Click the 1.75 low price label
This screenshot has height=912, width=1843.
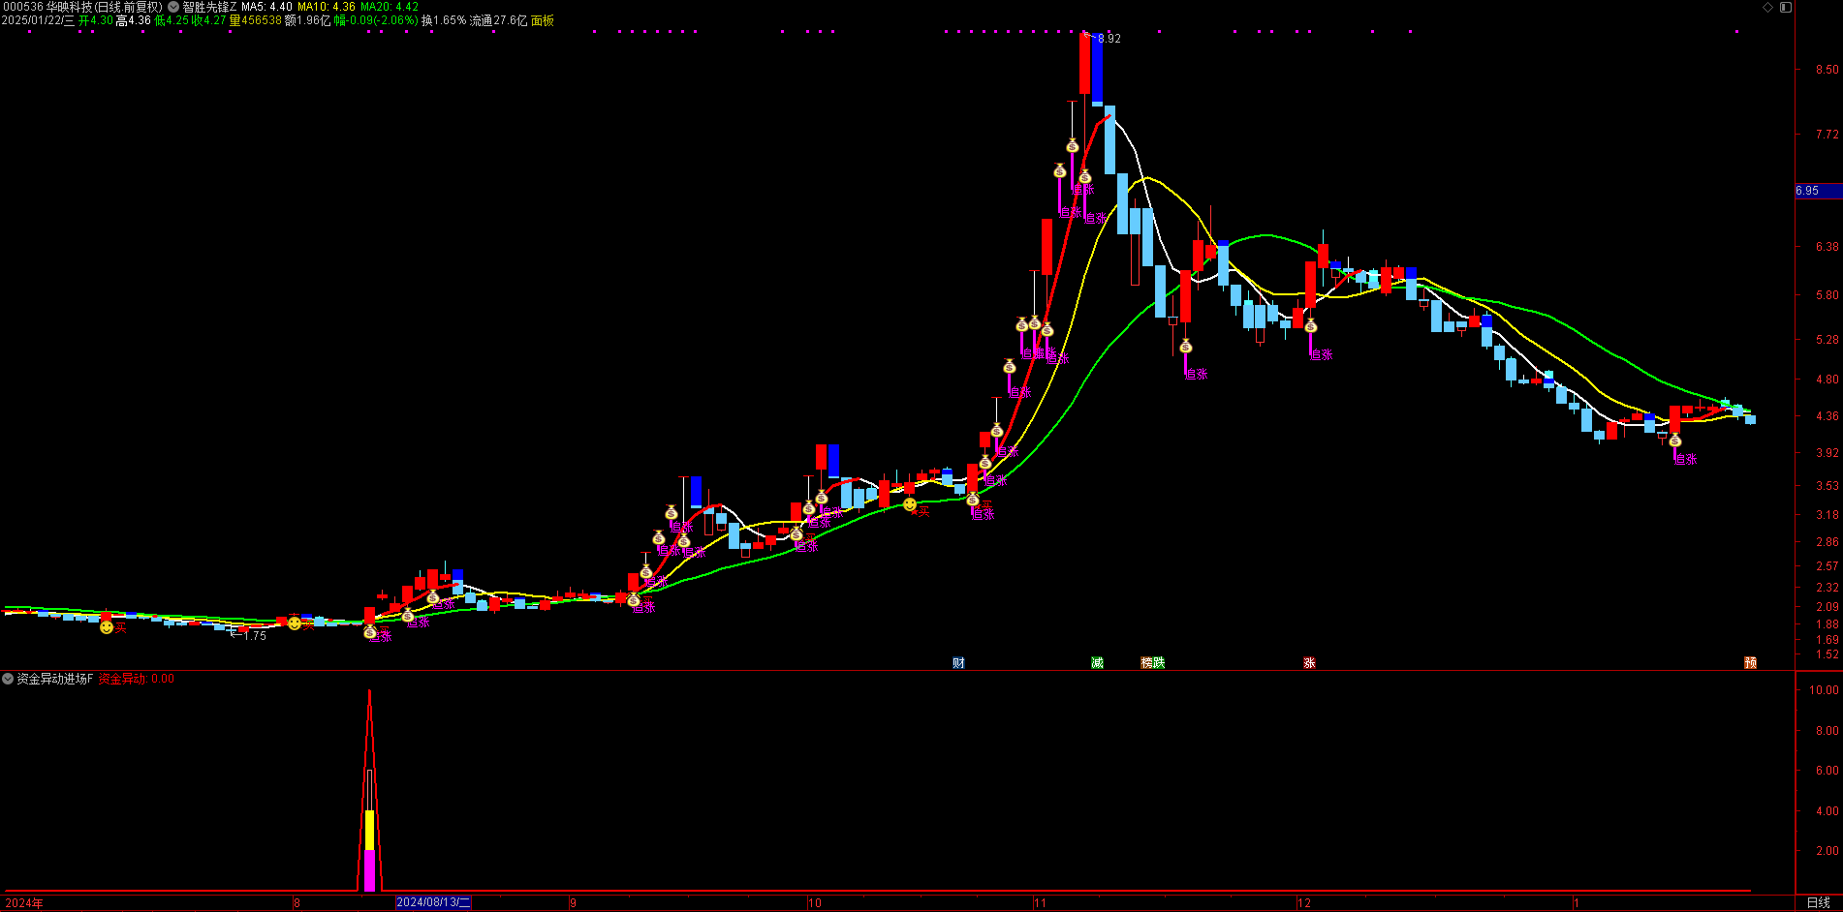[255, 636]
